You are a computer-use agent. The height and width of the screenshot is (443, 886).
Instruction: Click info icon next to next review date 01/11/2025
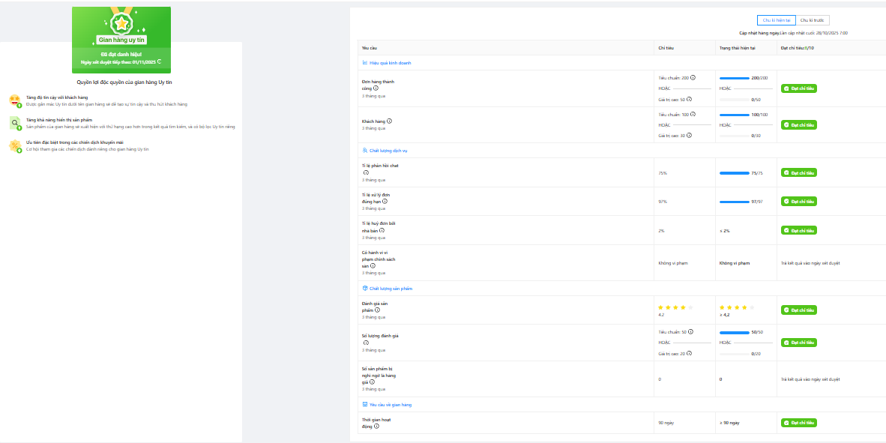click(159, 62)
